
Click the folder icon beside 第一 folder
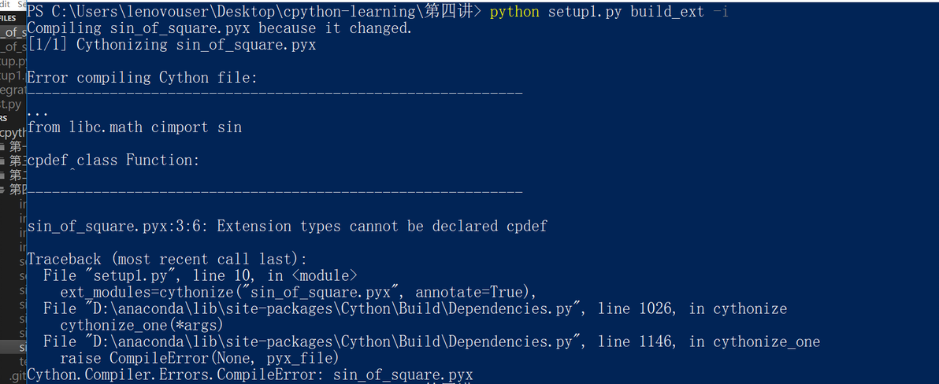click(x=3, y=146)
